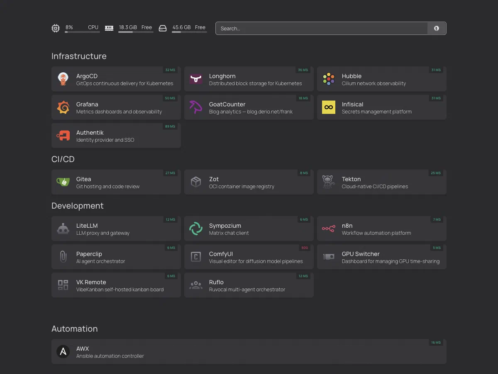Click "Workflow automation platform" description
The height and width of the screenshot is (374, 498).
(376, 233)
